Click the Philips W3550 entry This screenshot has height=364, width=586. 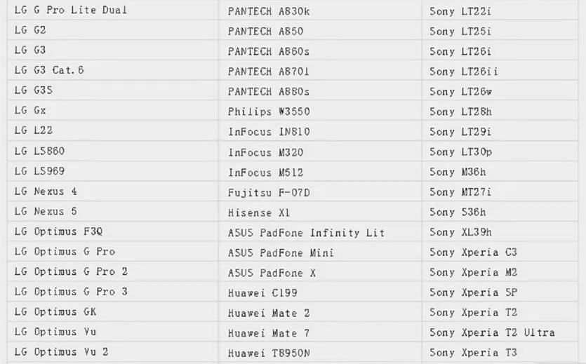(x=320, y=111)
